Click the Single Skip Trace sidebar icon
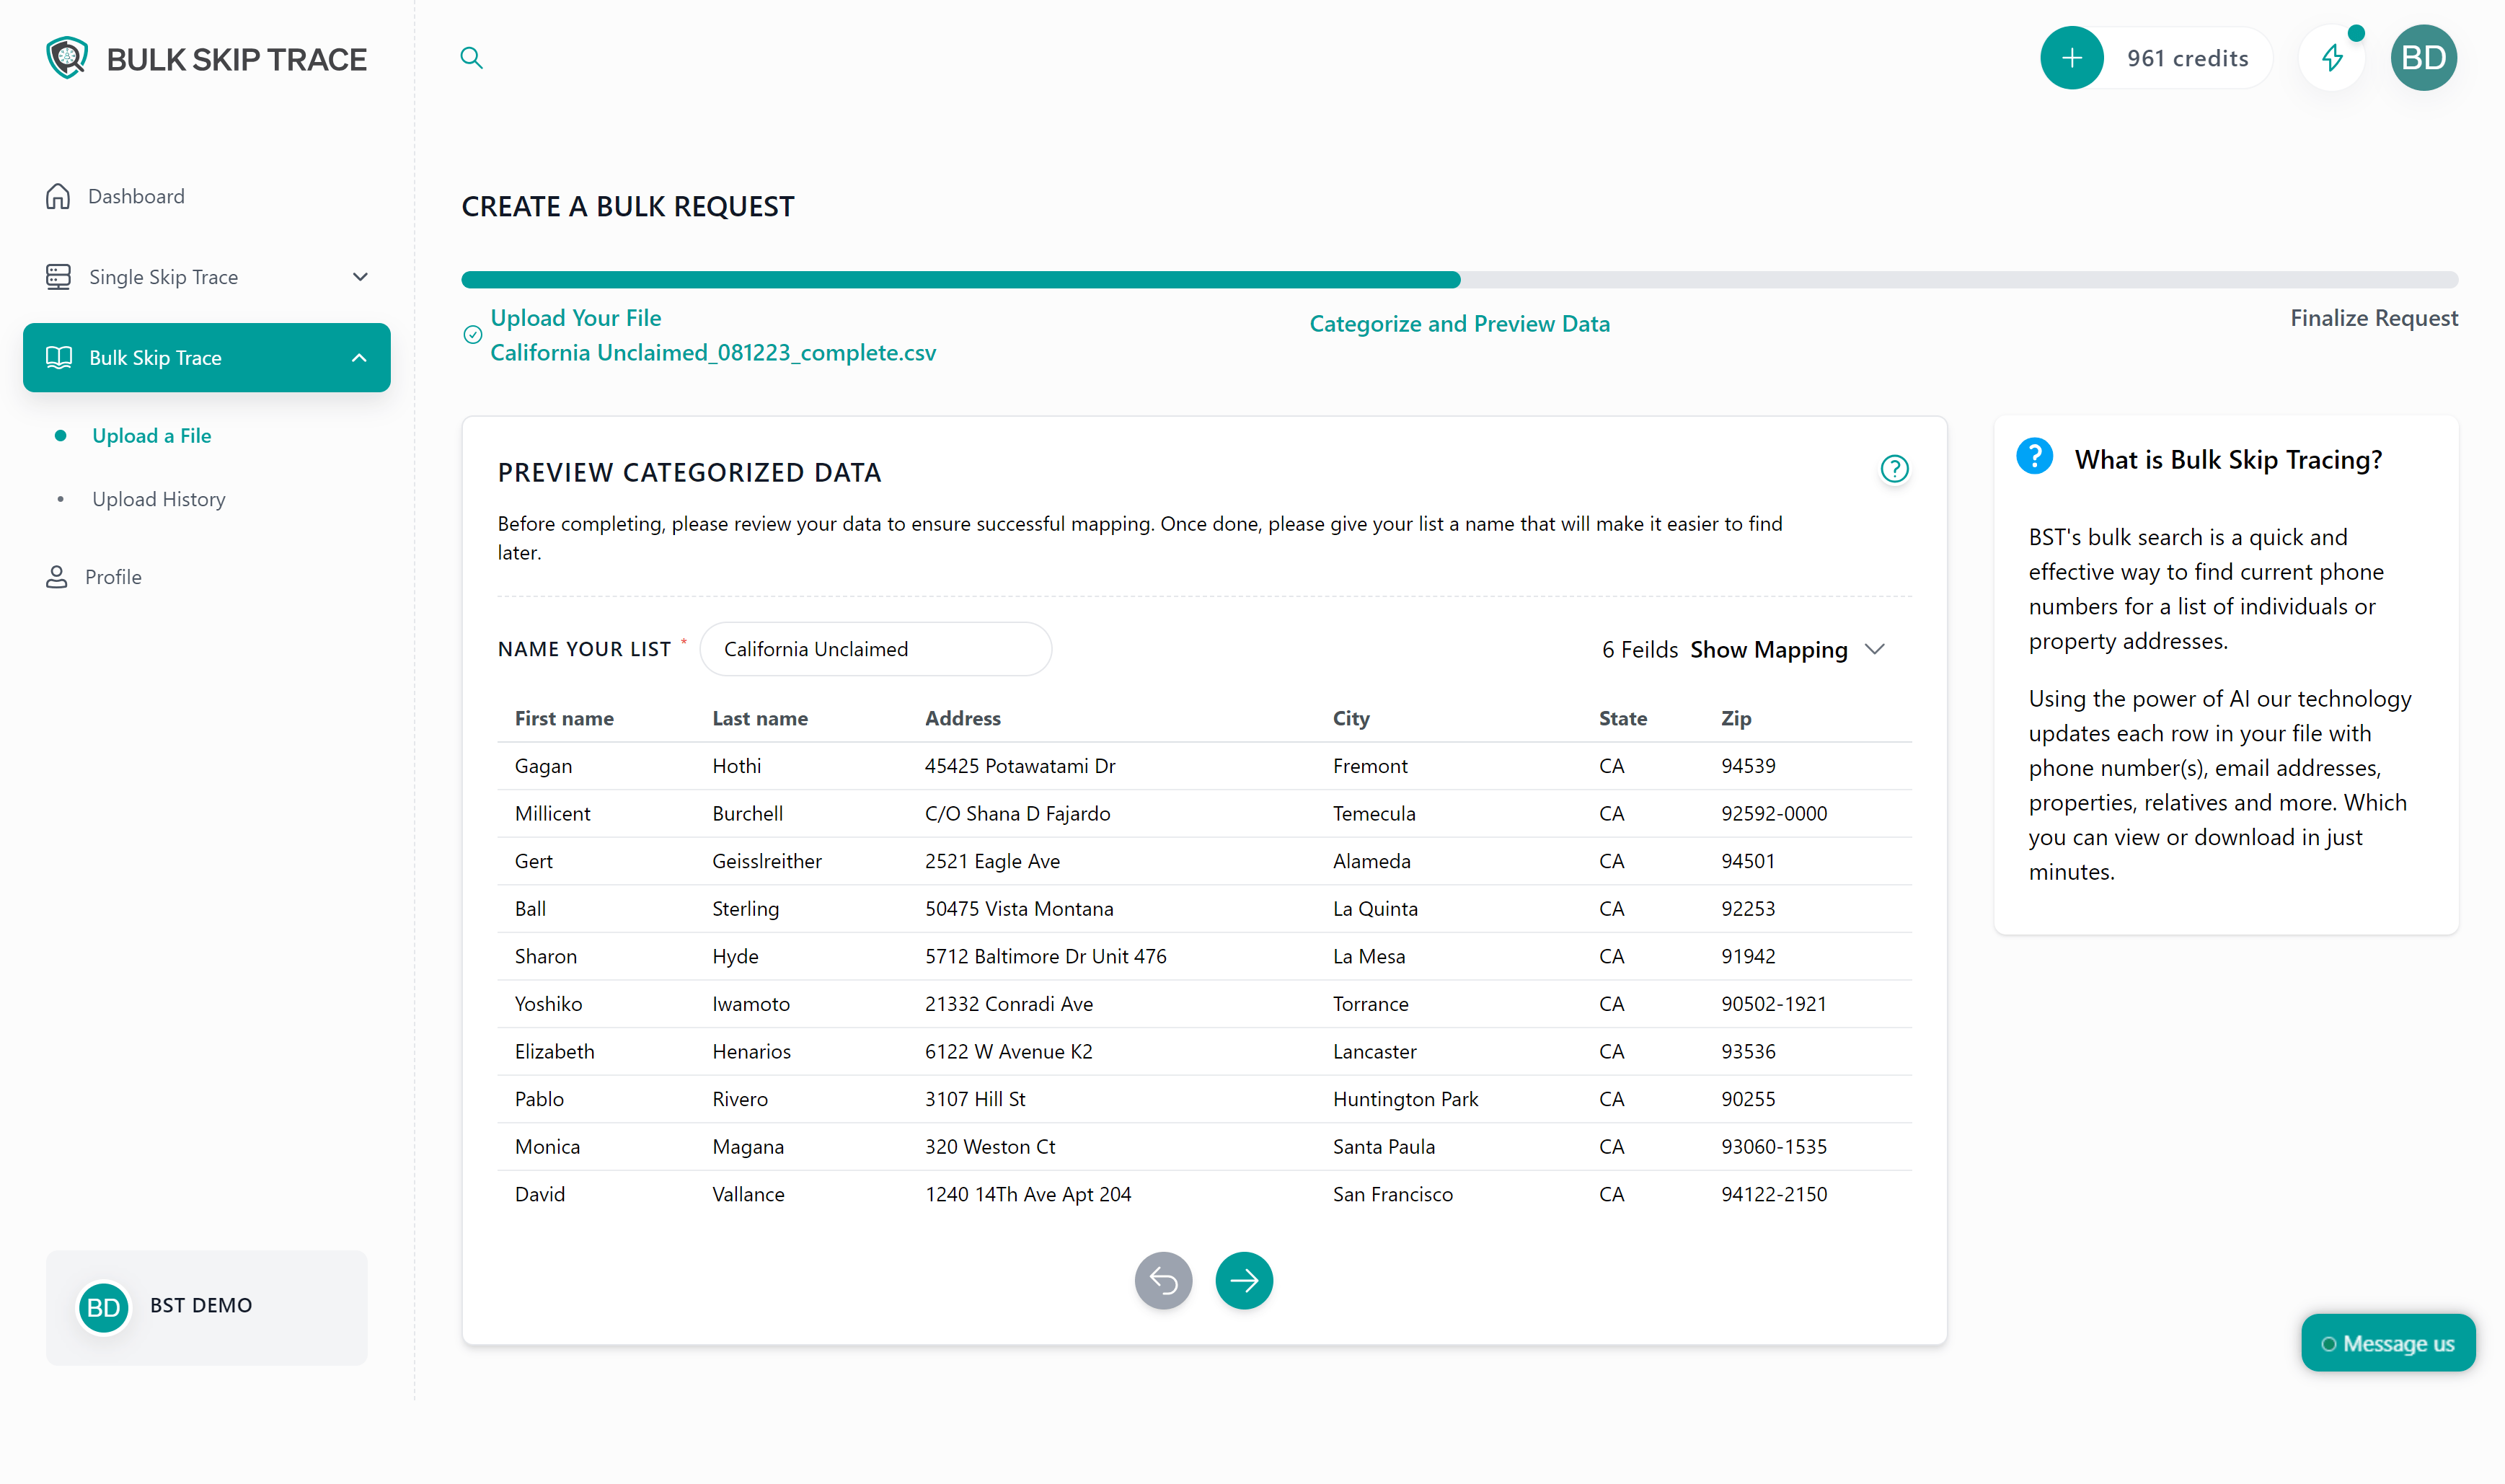 pos(58,275)
